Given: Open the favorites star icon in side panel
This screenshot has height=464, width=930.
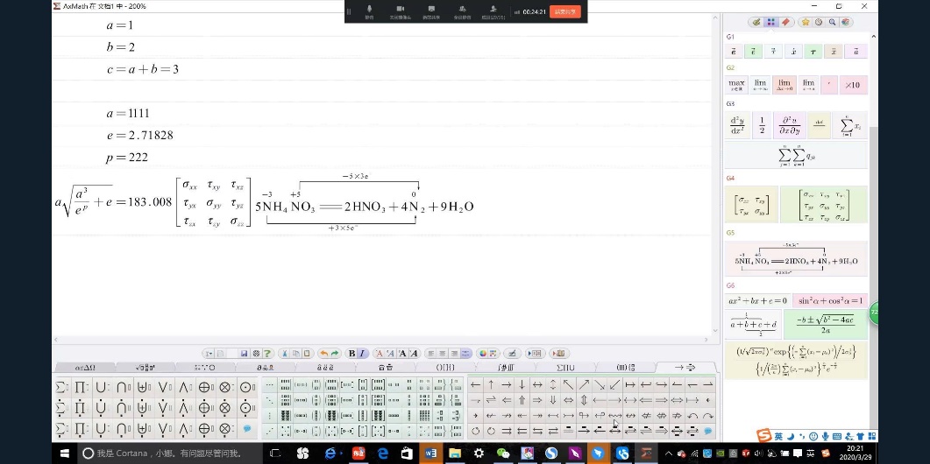Looking at the screenshot, I should pos(805,22).
